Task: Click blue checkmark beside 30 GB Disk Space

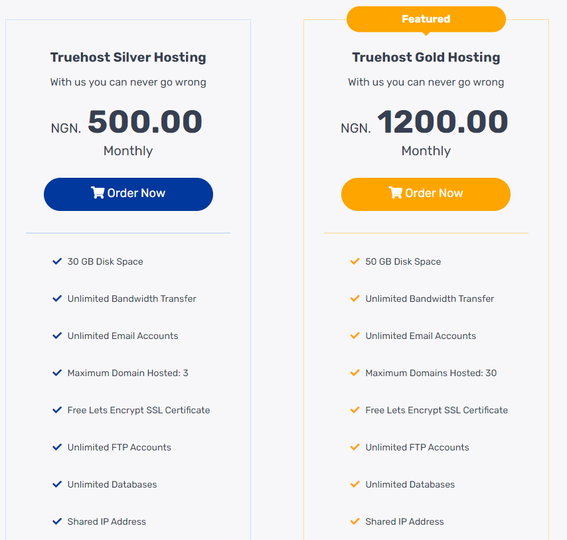Action: pos(57,261)
